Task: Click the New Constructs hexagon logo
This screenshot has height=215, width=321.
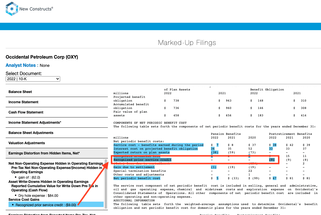Action: click(x=12, y=9)
